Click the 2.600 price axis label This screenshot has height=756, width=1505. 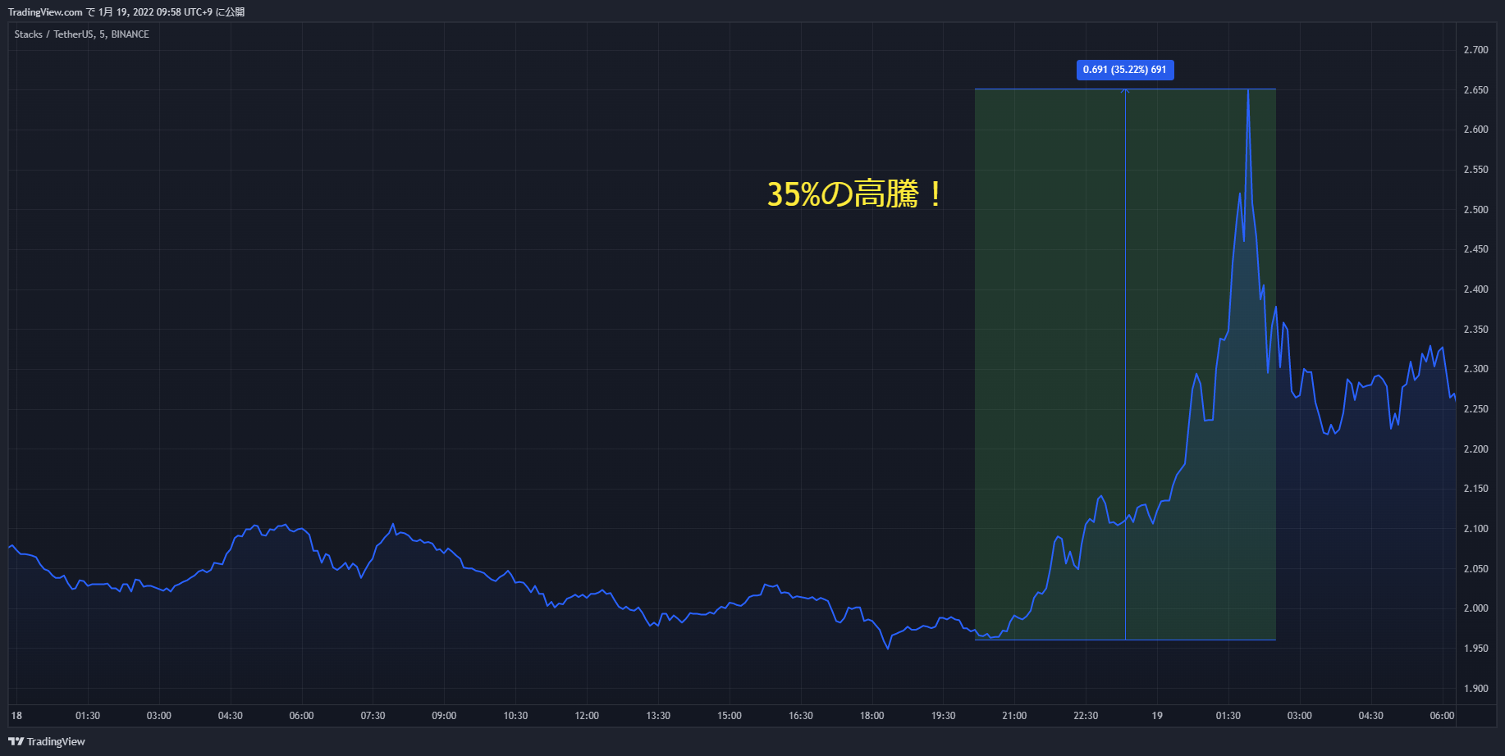coord(1475,130)
